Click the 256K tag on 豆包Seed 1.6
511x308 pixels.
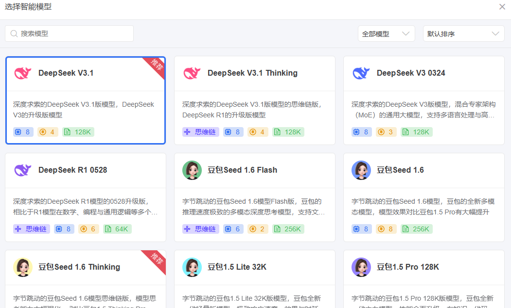(417, 229)
